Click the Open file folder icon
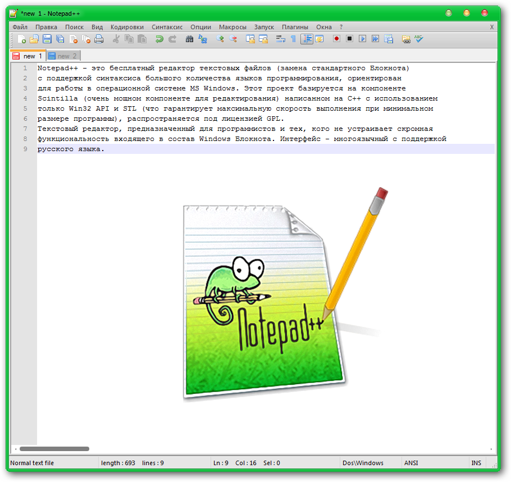Screen dimensions: 511x482 tap(34, 39)
